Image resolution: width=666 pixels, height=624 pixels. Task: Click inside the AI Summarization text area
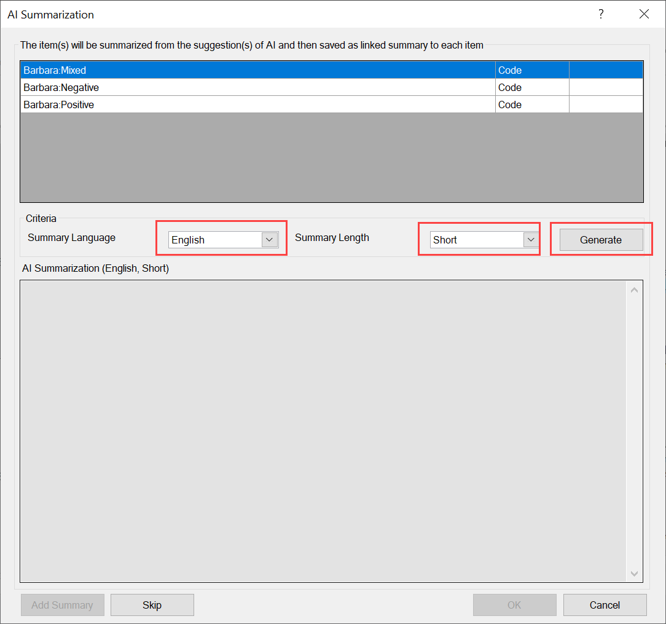coord(323,430)
